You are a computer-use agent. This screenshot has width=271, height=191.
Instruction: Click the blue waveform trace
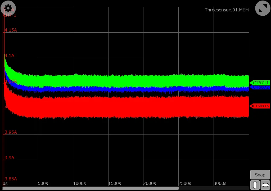click(132, 89)
